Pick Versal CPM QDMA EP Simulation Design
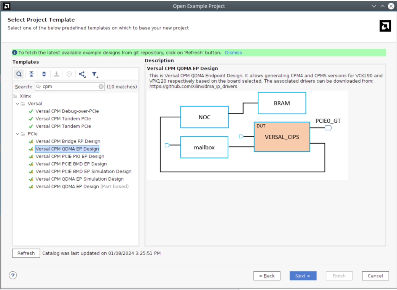 [79, 179]
